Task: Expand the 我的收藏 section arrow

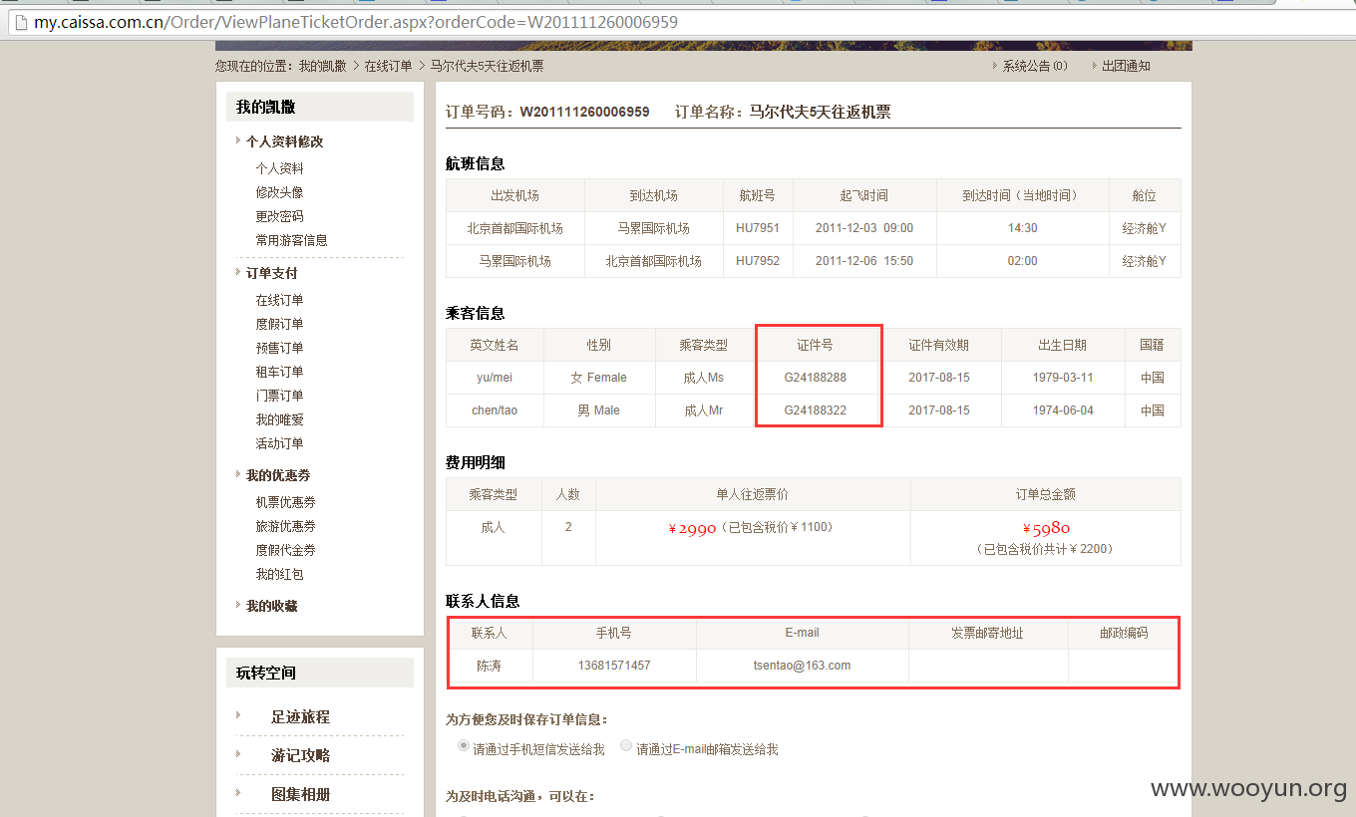Action: 238,605
